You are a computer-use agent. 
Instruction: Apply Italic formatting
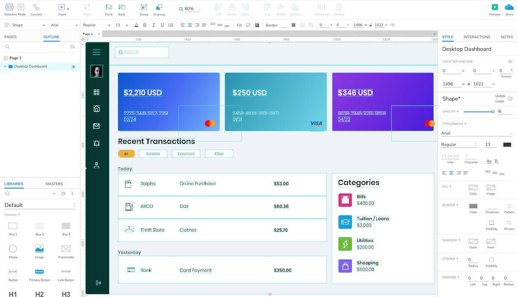[153, 25]
